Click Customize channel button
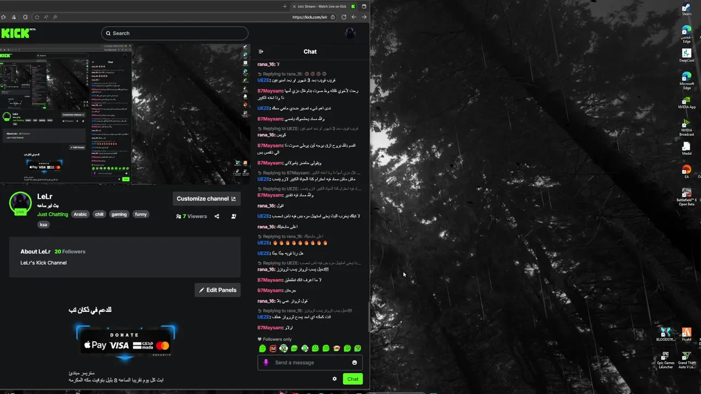701x394 pixels. [206, 199]
